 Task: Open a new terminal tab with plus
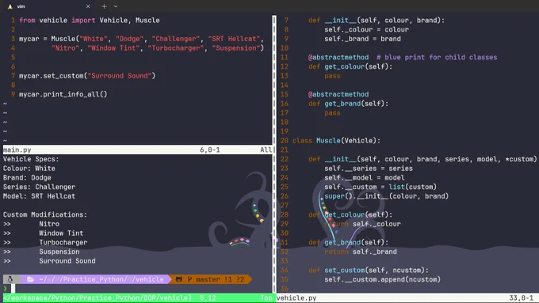pos(104,6)
